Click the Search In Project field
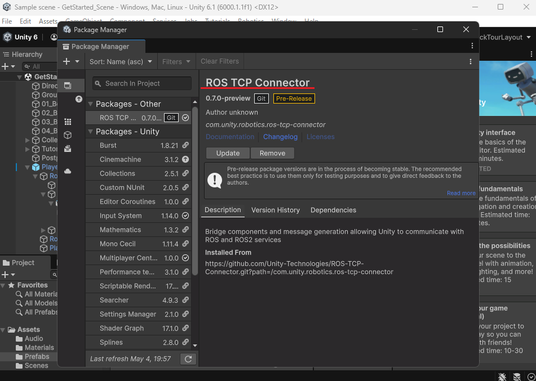 pyautogui.click(x=142, y=83)
